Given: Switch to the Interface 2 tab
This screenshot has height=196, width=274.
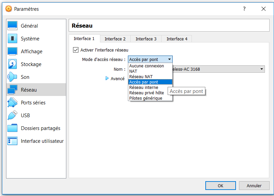Looking at the screenshot, I should [115, 39].
